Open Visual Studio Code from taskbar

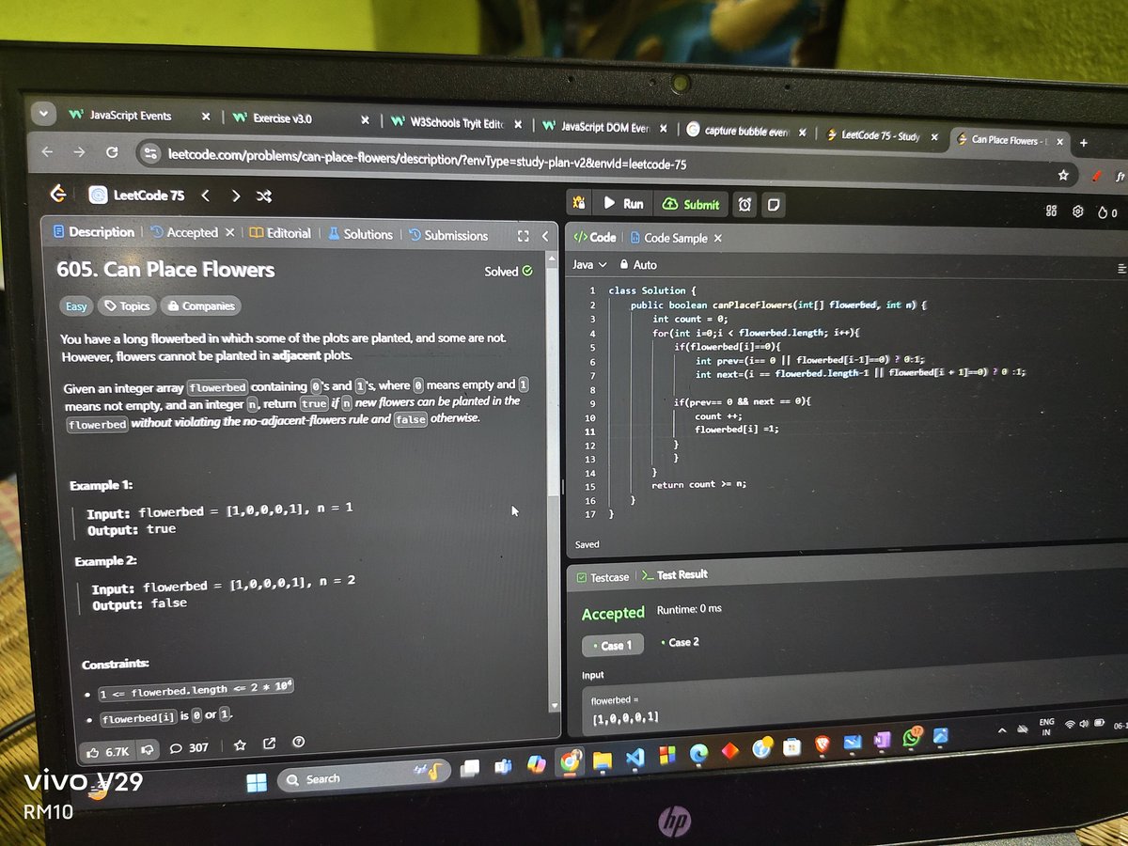pos(634,758)
